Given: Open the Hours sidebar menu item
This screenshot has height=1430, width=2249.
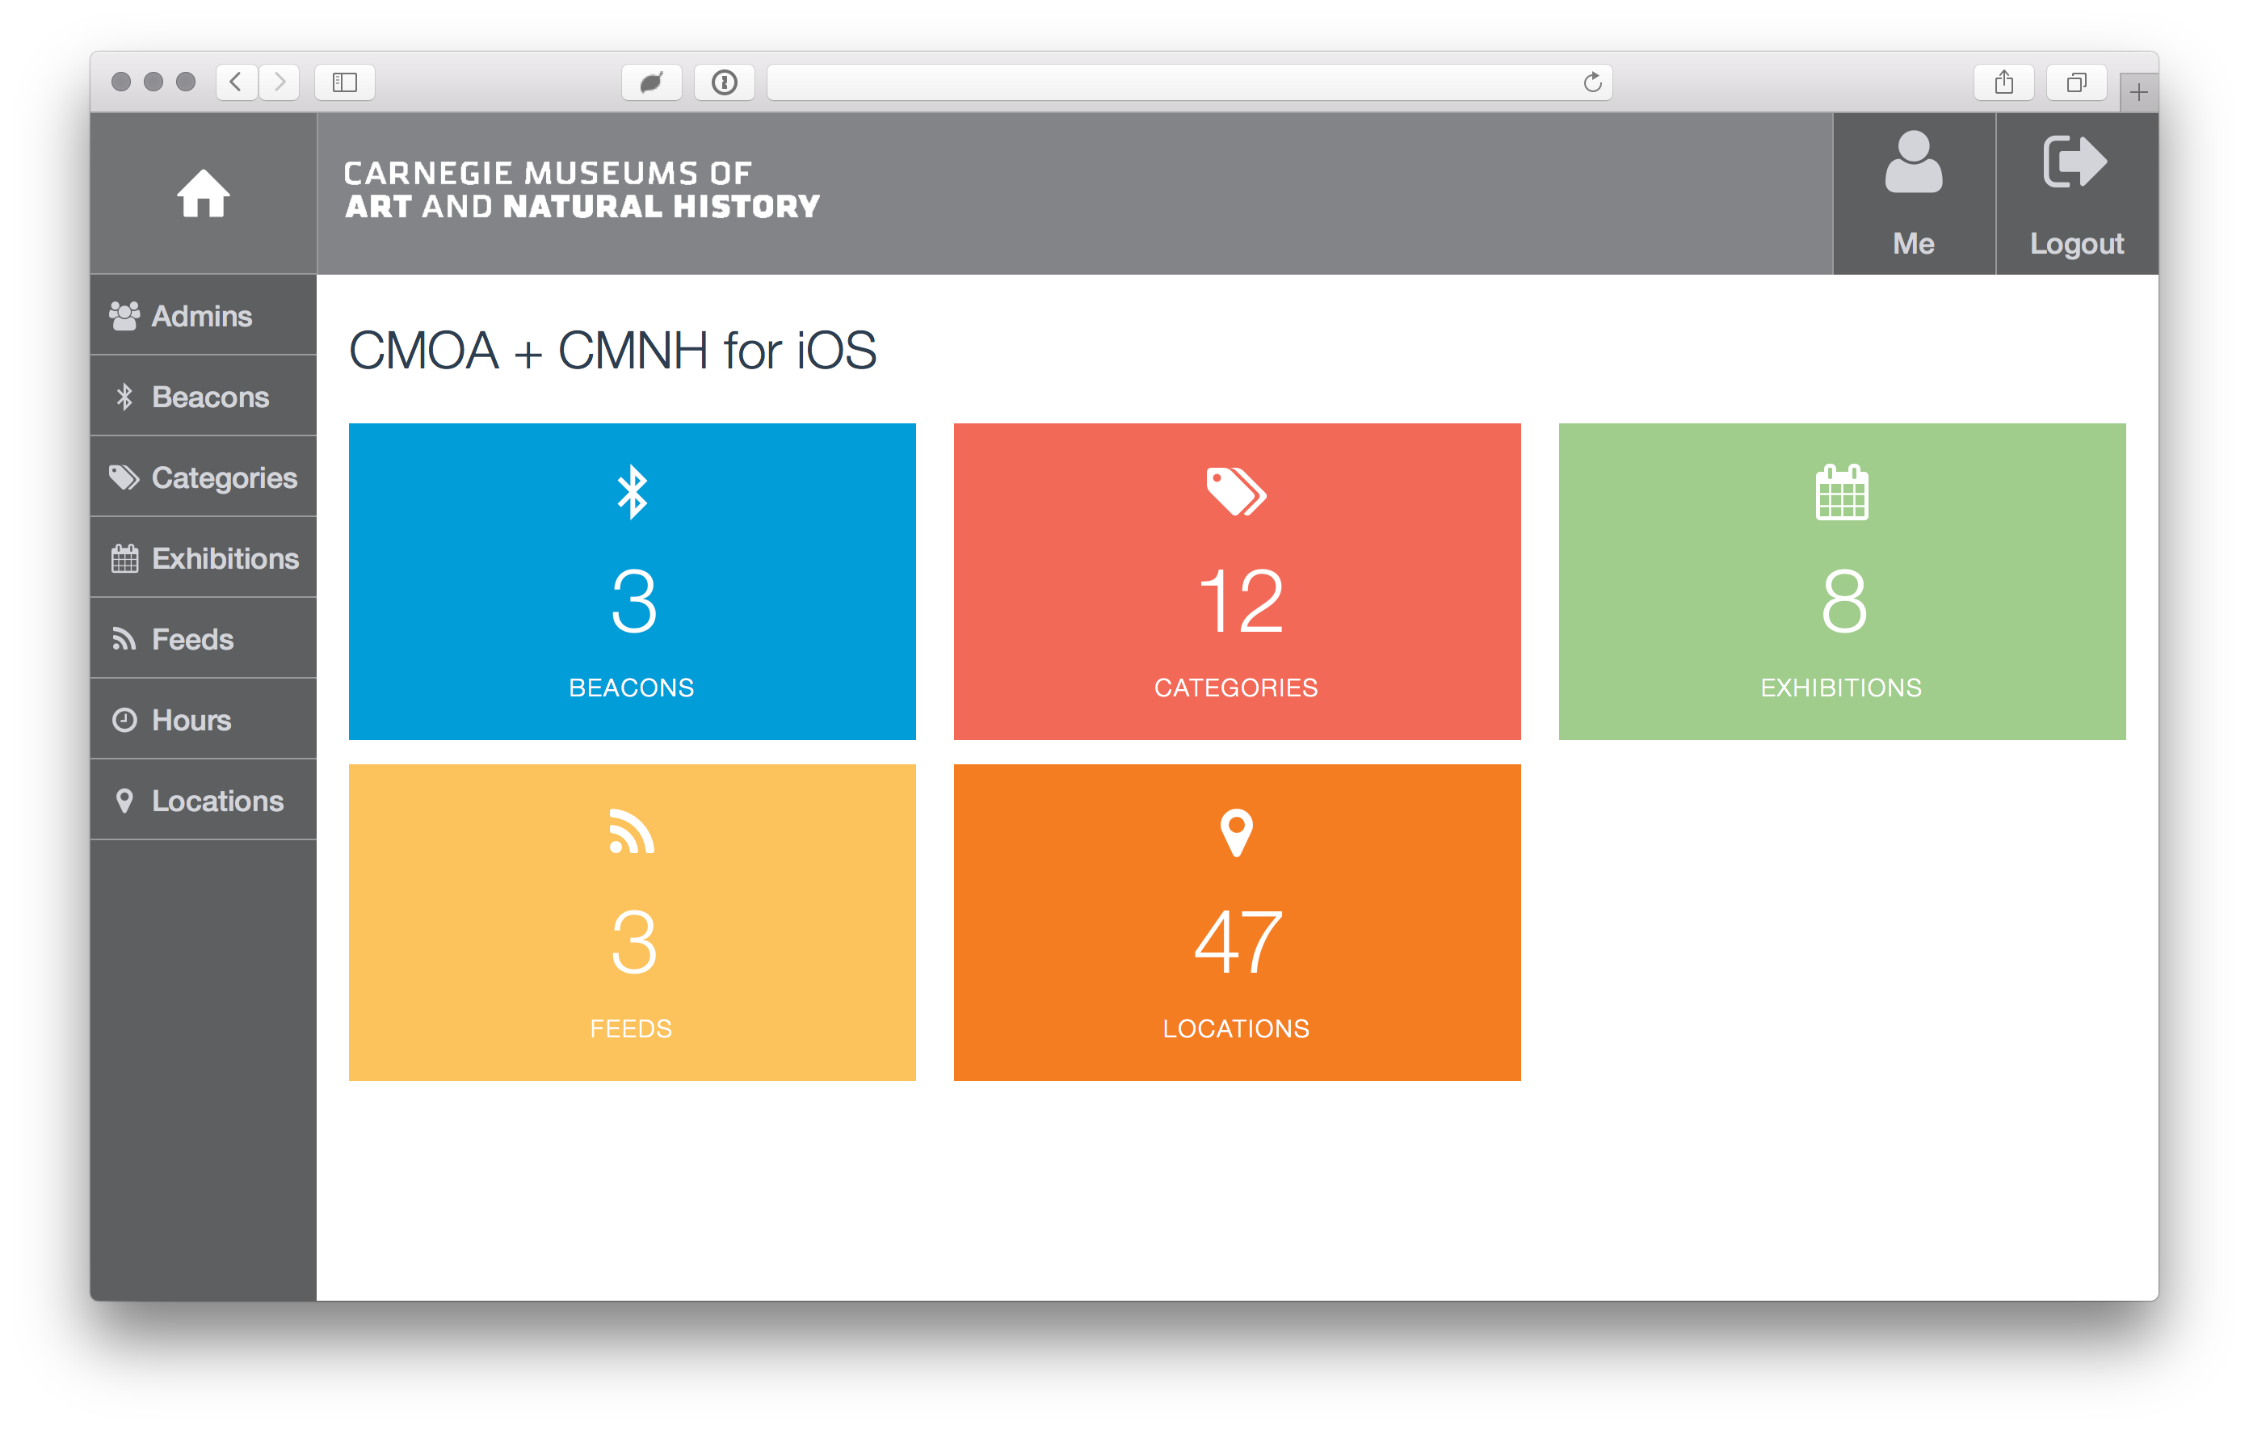Looking at the screenshot, I should click(203, 720).
